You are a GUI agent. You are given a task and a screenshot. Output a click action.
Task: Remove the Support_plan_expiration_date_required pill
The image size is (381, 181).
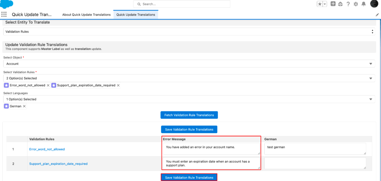(118, 85)
